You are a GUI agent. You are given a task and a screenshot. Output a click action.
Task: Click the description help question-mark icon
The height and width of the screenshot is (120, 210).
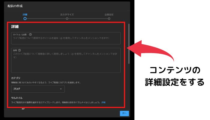[19, 50]
